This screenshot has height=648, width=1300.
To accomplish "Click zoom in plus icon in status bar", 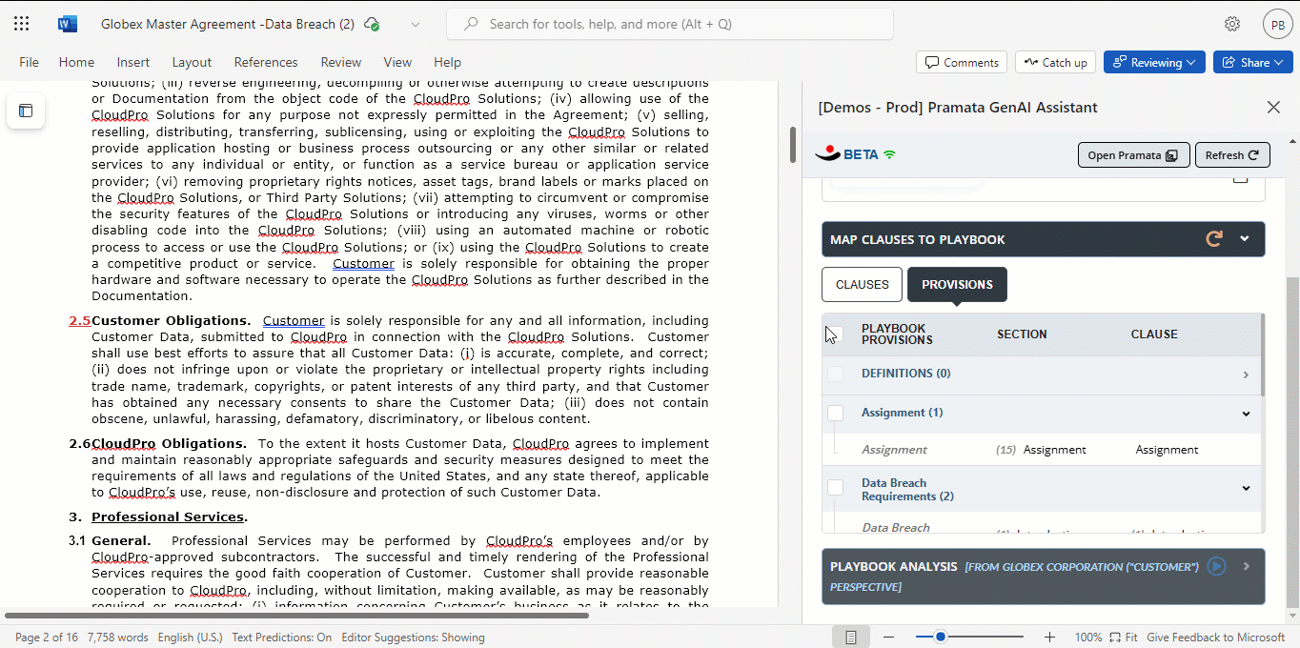I will [1049, 637].
